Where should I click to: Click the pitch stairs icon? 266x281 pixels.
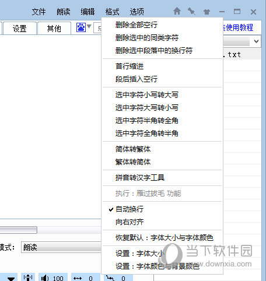click(x=110, y=278)
